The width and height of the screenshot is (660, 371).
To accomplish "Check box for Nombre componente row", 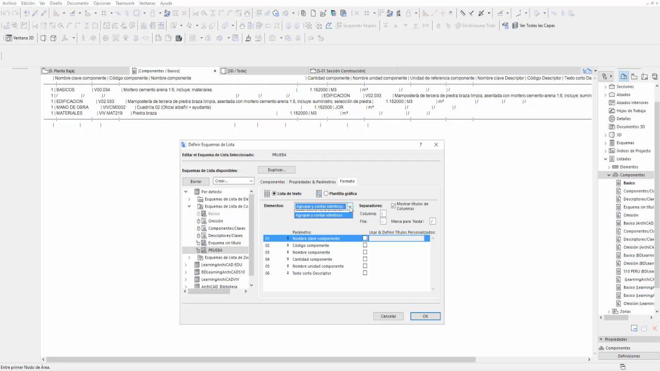I will (x=365, y=252).
